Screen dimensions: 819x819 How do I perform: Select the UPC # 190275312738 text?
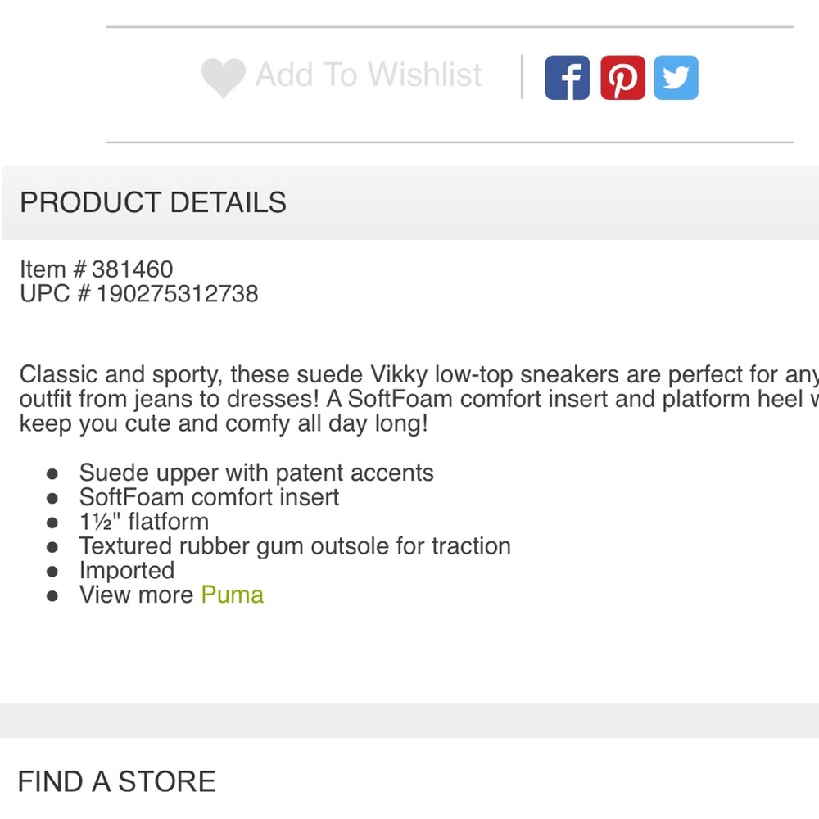pyautogui.click(x=139, y=293)
